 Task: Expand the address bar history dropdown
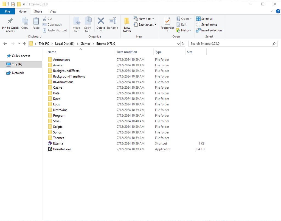179,43
